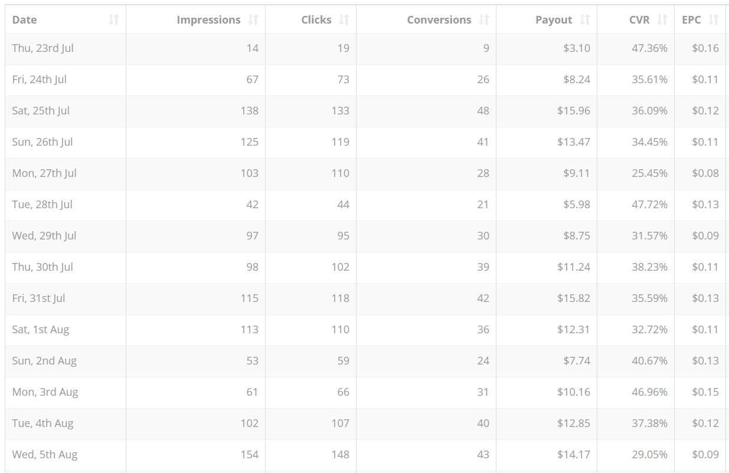Viewport: 729px width, 473px height.
Task: Select the Mon, 27th Jul row
Action: (x=44, y=173)
